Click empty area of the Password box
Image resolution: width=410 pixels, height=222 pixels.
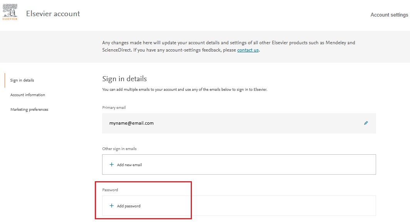tap(282, 206)
